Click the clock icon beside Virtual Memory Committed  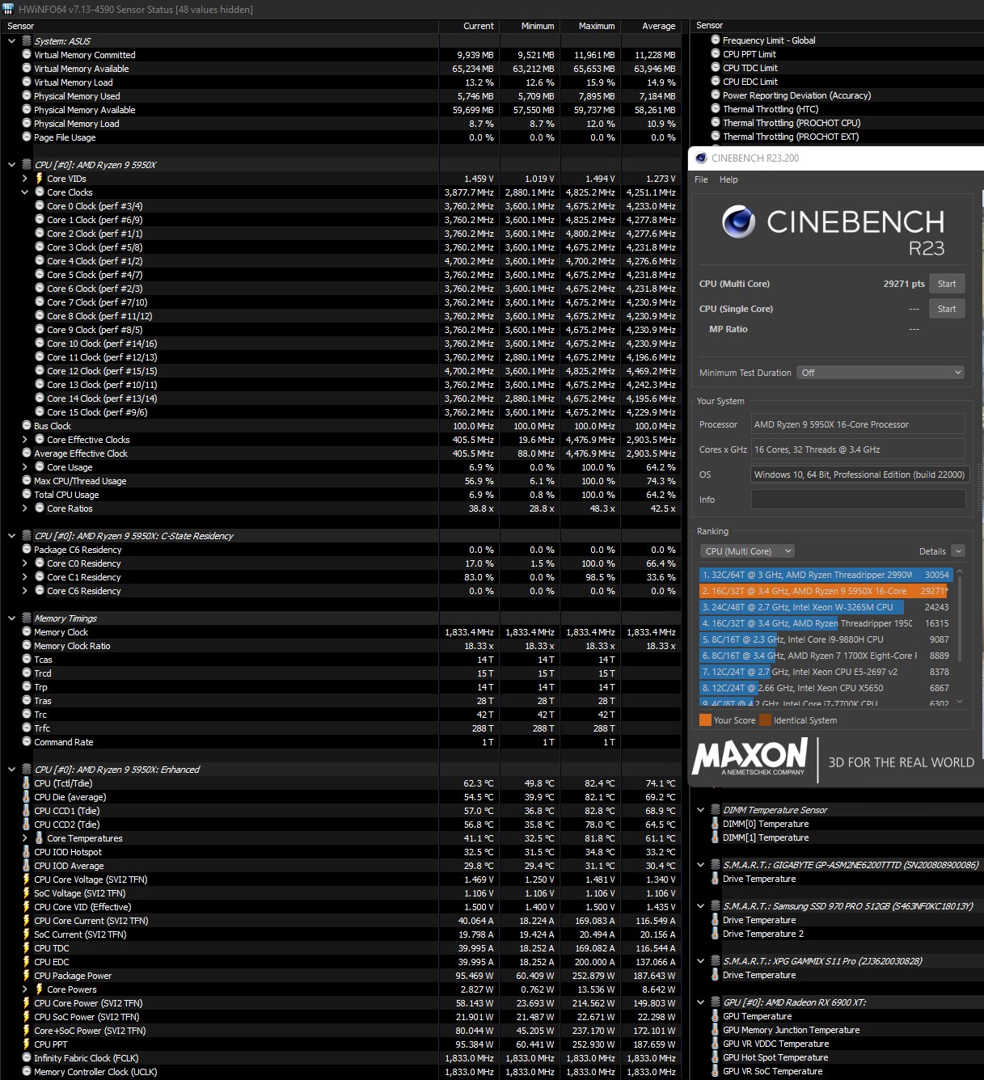27,55
